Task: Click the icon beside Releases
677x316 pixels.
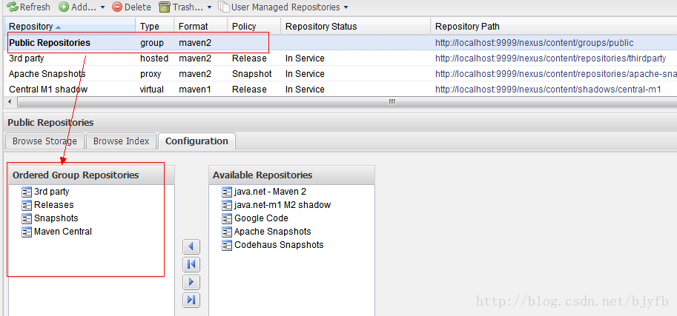Action: point(27,205)
